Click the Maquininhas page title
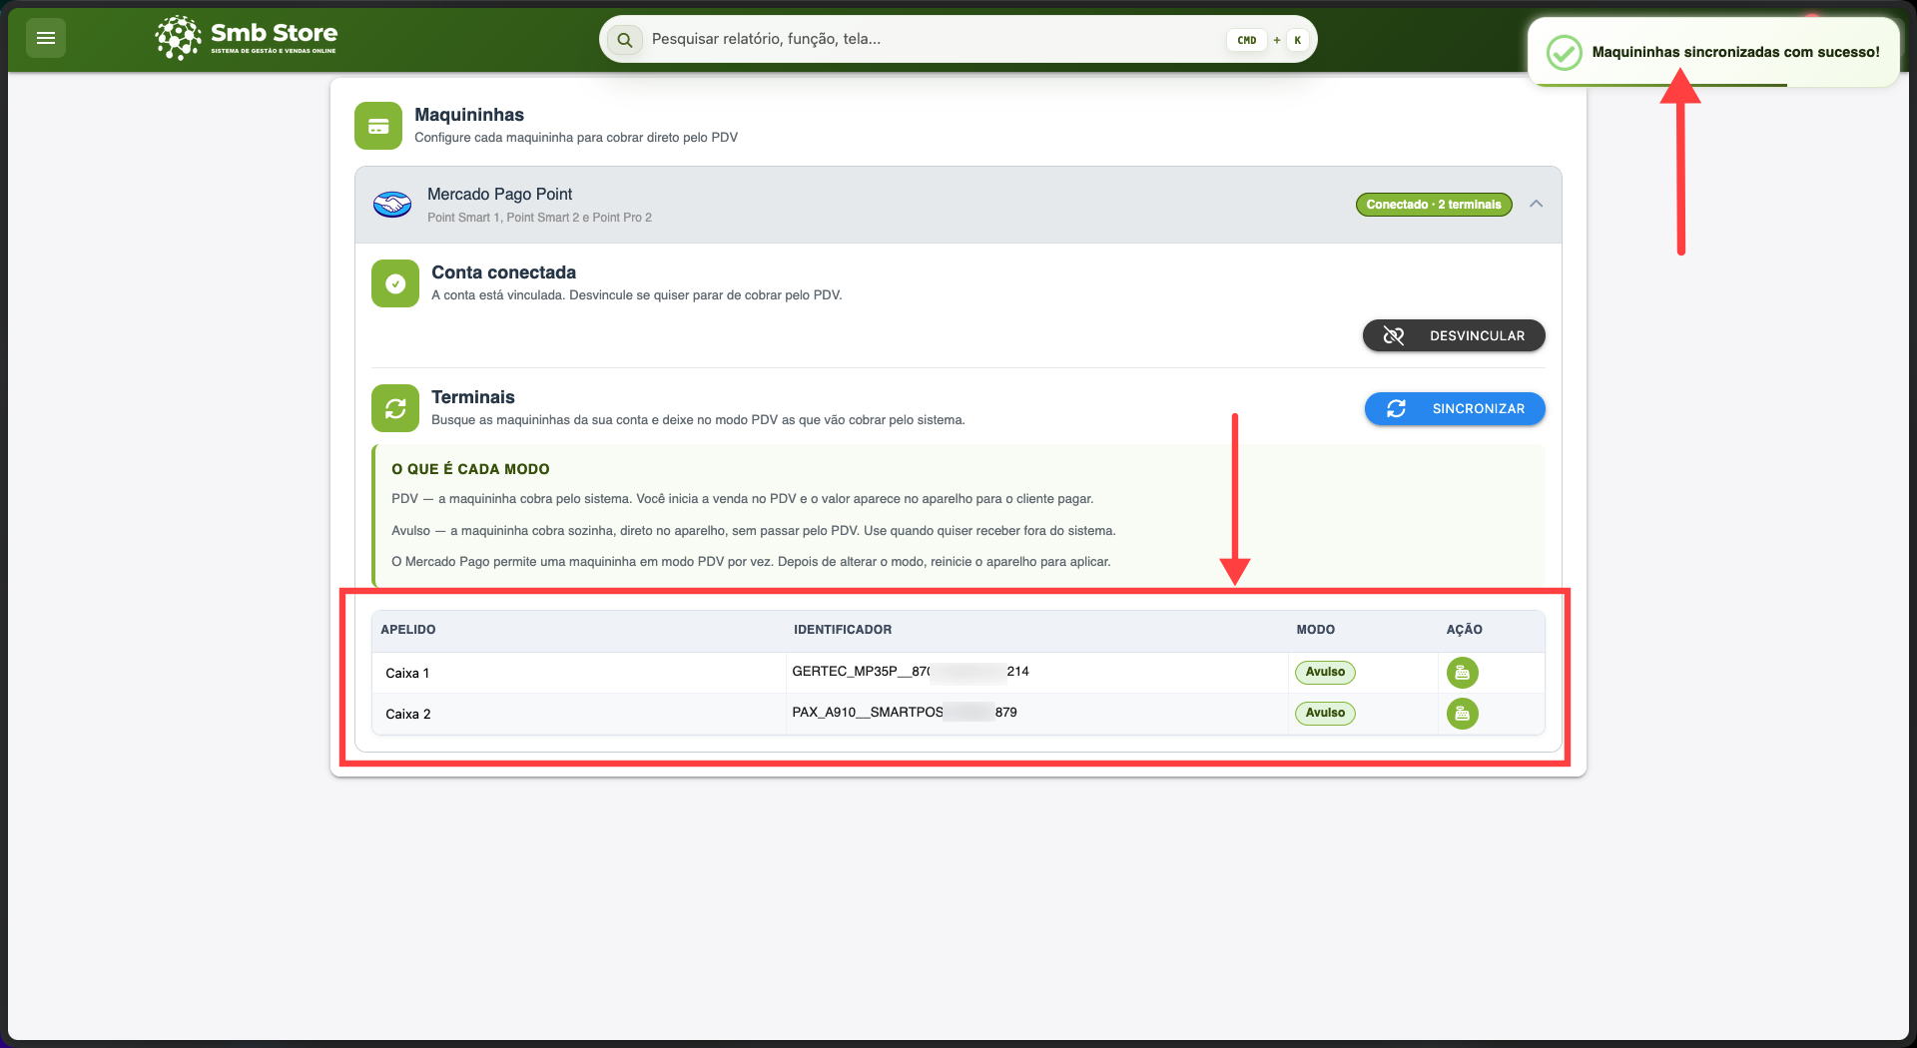1917x1048 pixels. click(469, 115)
